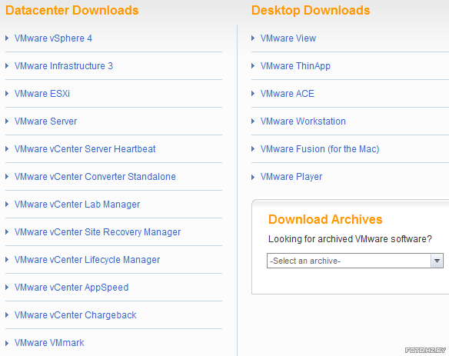Open VMware Fusion (for the Mac) link
449x356 pixels.
(x=320, y=149)
